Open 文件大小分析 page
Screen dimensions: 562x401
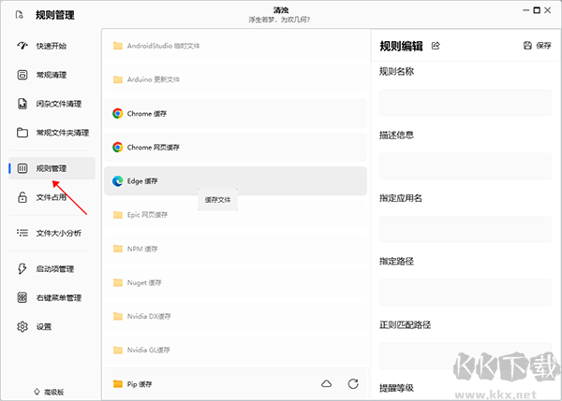point(52,234)
